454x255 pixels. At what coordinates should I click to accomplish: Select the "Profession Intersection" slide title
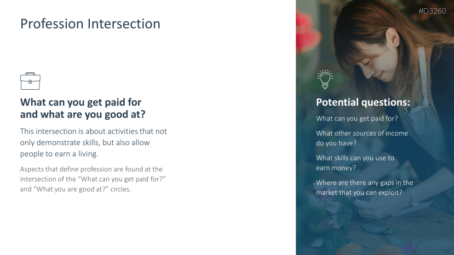click(x=90, y=24)
